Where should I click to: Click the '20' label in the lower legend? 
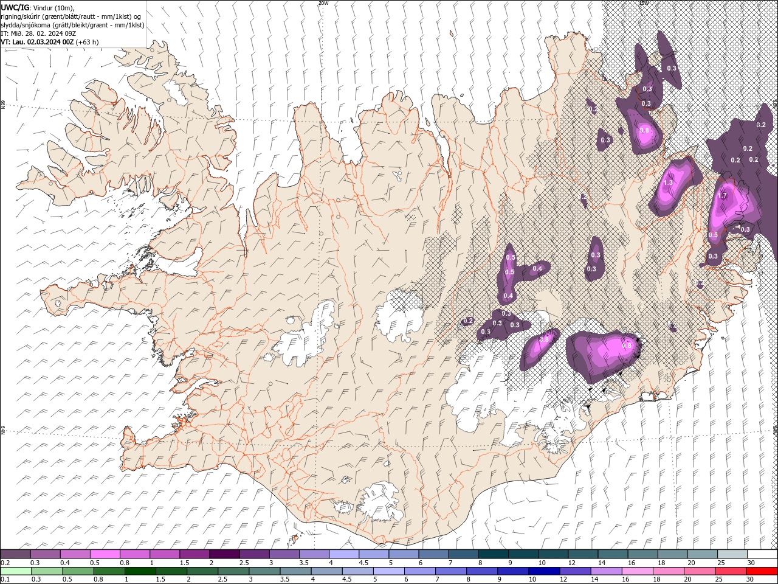(x=688, y=579)
